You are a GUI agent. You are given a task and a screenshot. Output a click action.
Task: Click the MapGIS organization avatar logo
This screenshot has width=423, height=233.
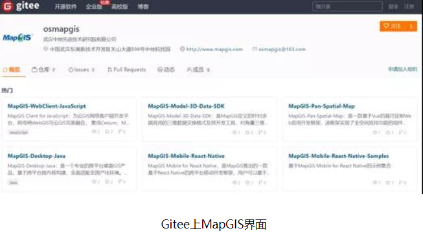point(17,38)
